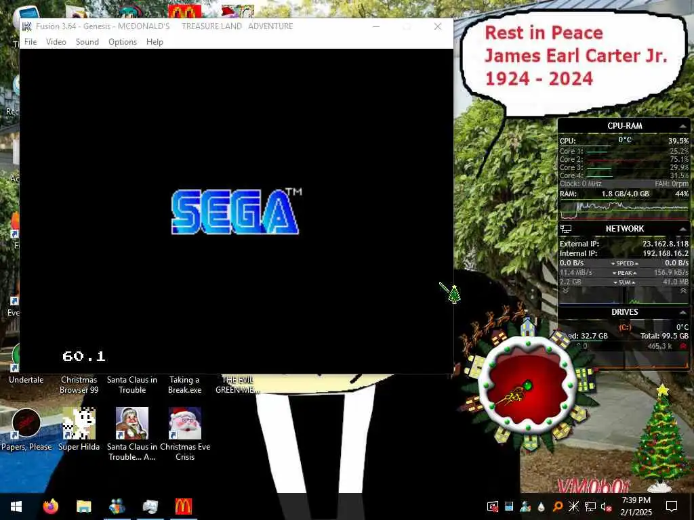Click the SUM label in network widget

624,282
